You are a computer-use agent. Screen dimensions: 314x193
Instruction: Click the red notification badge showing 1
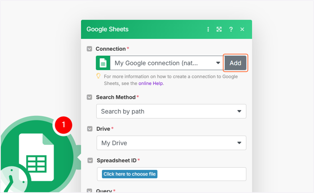pos(63,125)
